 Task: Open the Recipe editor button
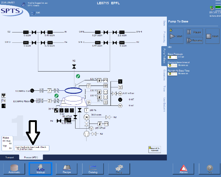(67, 169)
